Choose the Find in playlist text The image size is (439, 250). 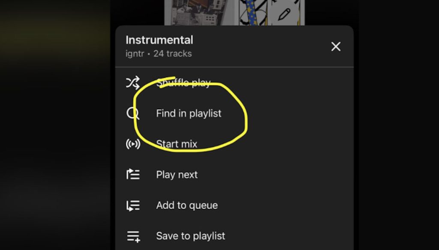(189, 113)
